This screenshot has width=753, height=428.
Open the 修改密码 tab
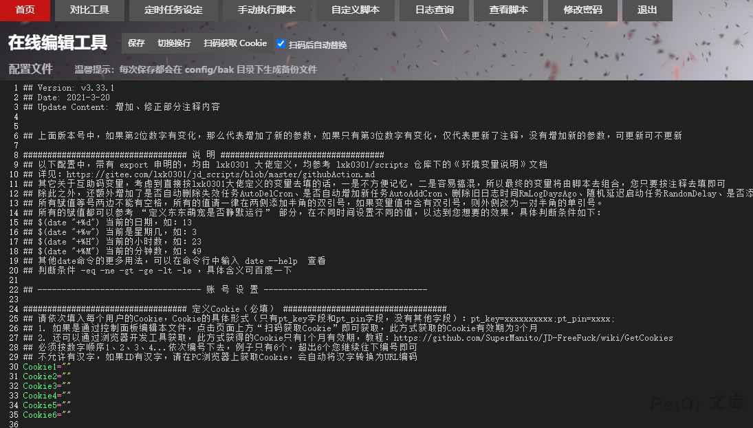(582, 10)
